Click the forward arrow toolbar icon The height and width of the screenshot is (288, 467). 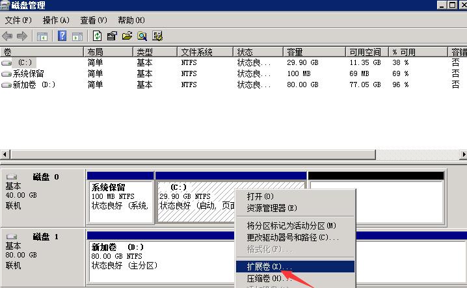tap(21, 36)
